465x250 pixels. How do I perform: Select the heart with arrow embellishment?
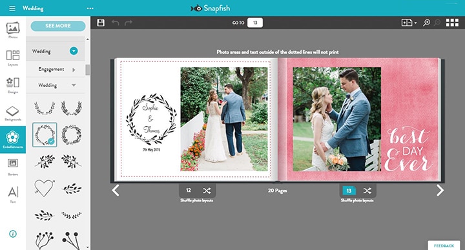44,188
